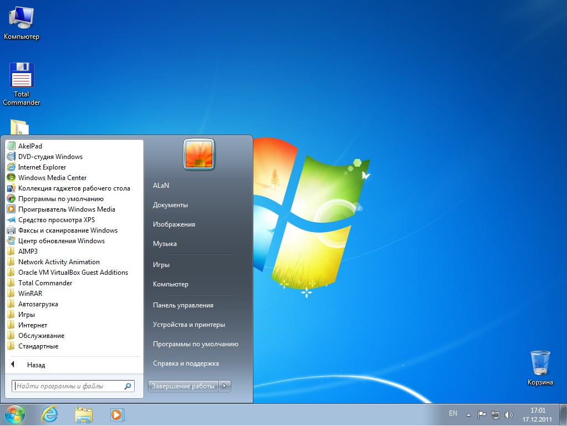The image size is (567, 426).
Task: Click the partially hidden folder icon on desktop
Action: click(x=19, y=127)
